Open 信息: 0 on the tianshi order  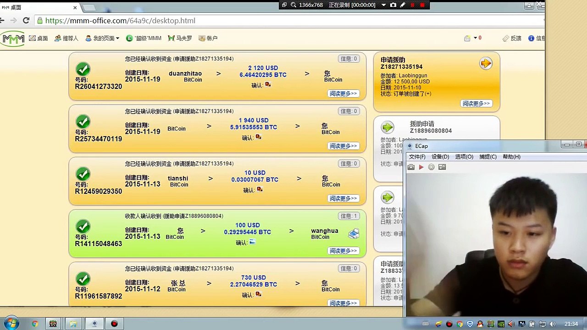tap(349, 164)
